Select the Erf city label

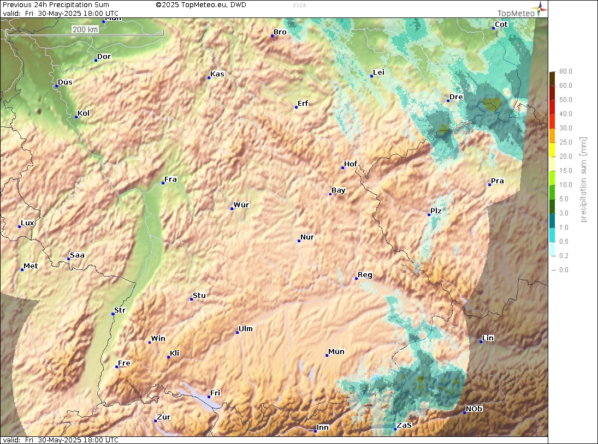tap(303, 103)
